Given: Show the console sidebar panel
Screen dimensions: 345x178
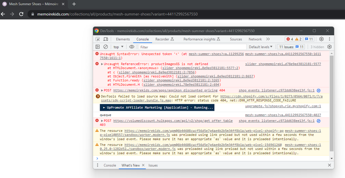Looking at the screenshot, I should pos(98,47).
